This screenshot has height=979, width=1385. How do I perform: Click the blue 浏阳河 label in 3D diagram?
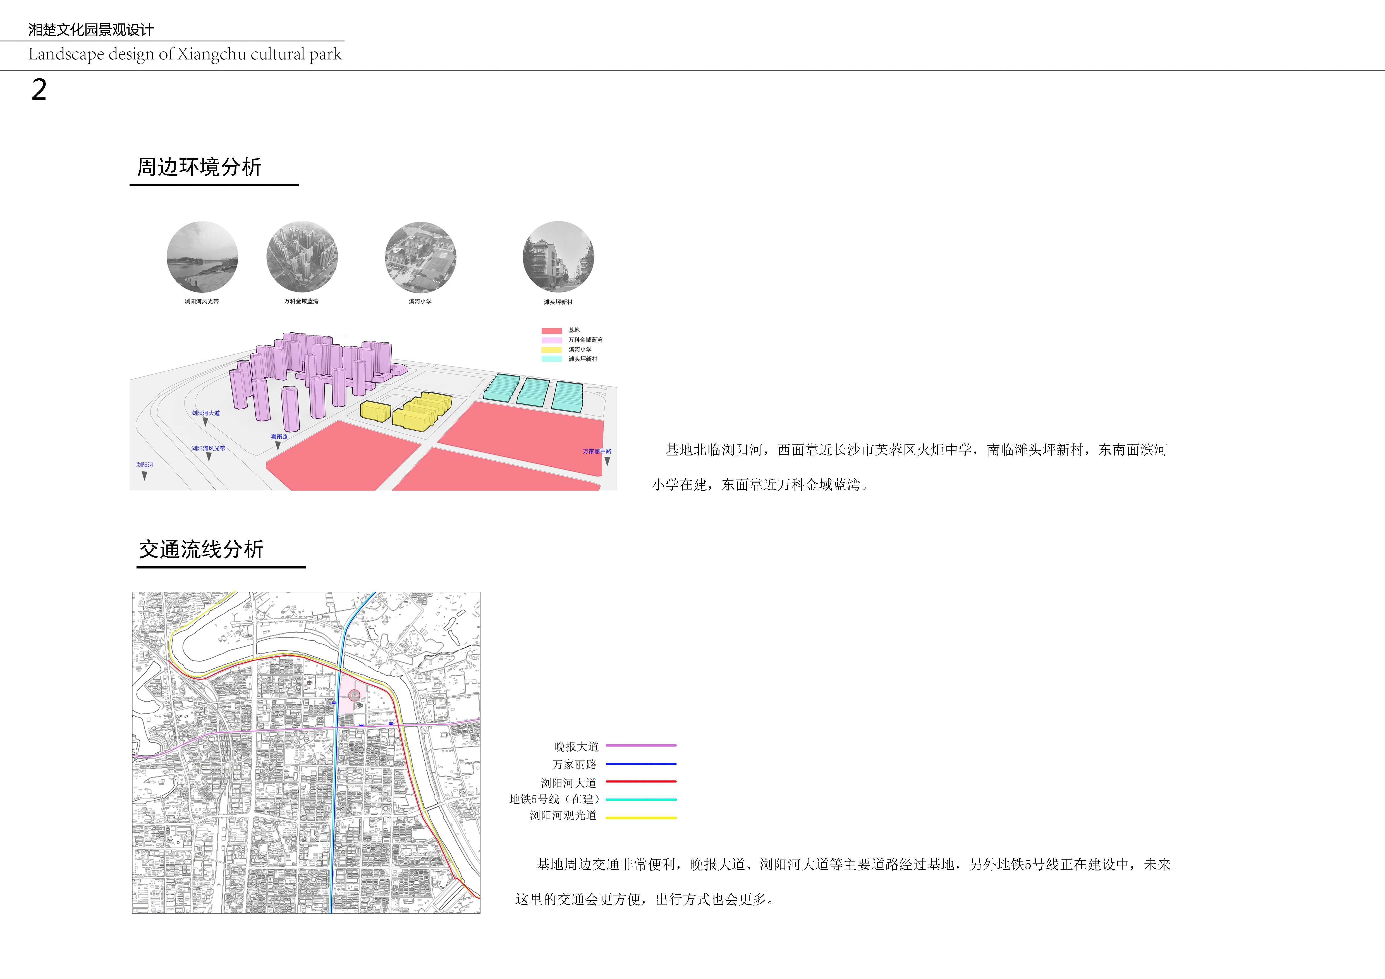pos(145,465)
